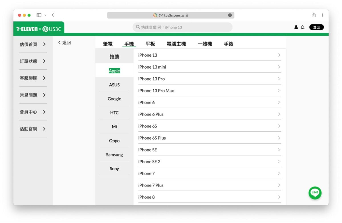Select the HTC brand entry
The width and height of the screenshot is (342, 223).
point(114,113)
